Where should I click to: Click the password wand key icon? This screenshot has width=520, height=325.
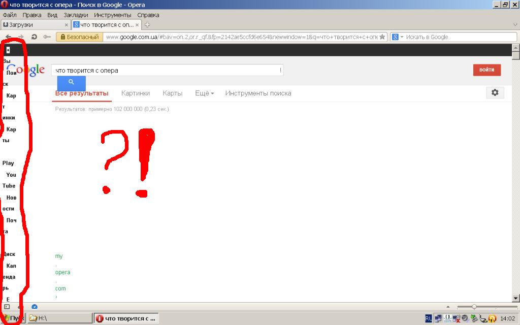47,37
